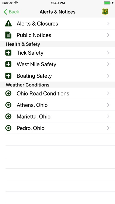Open the chevron on Public Notices row
The height and width of the screenshot is (204, 115).
pos(108,35)
